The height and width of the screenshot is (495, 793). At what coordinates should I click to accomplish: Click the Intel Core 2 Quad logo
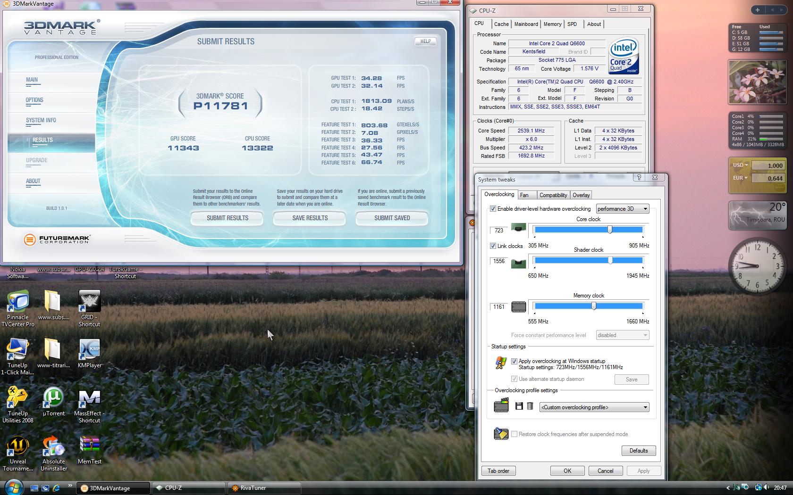[624, 56]
